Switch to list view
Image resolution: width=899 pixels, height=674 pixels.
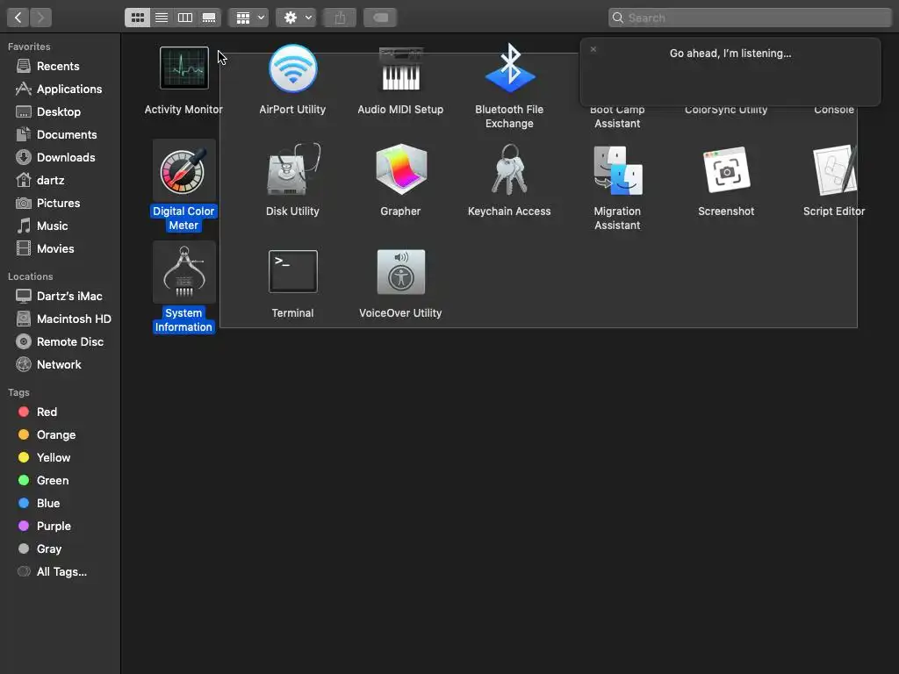coord(162,18)
